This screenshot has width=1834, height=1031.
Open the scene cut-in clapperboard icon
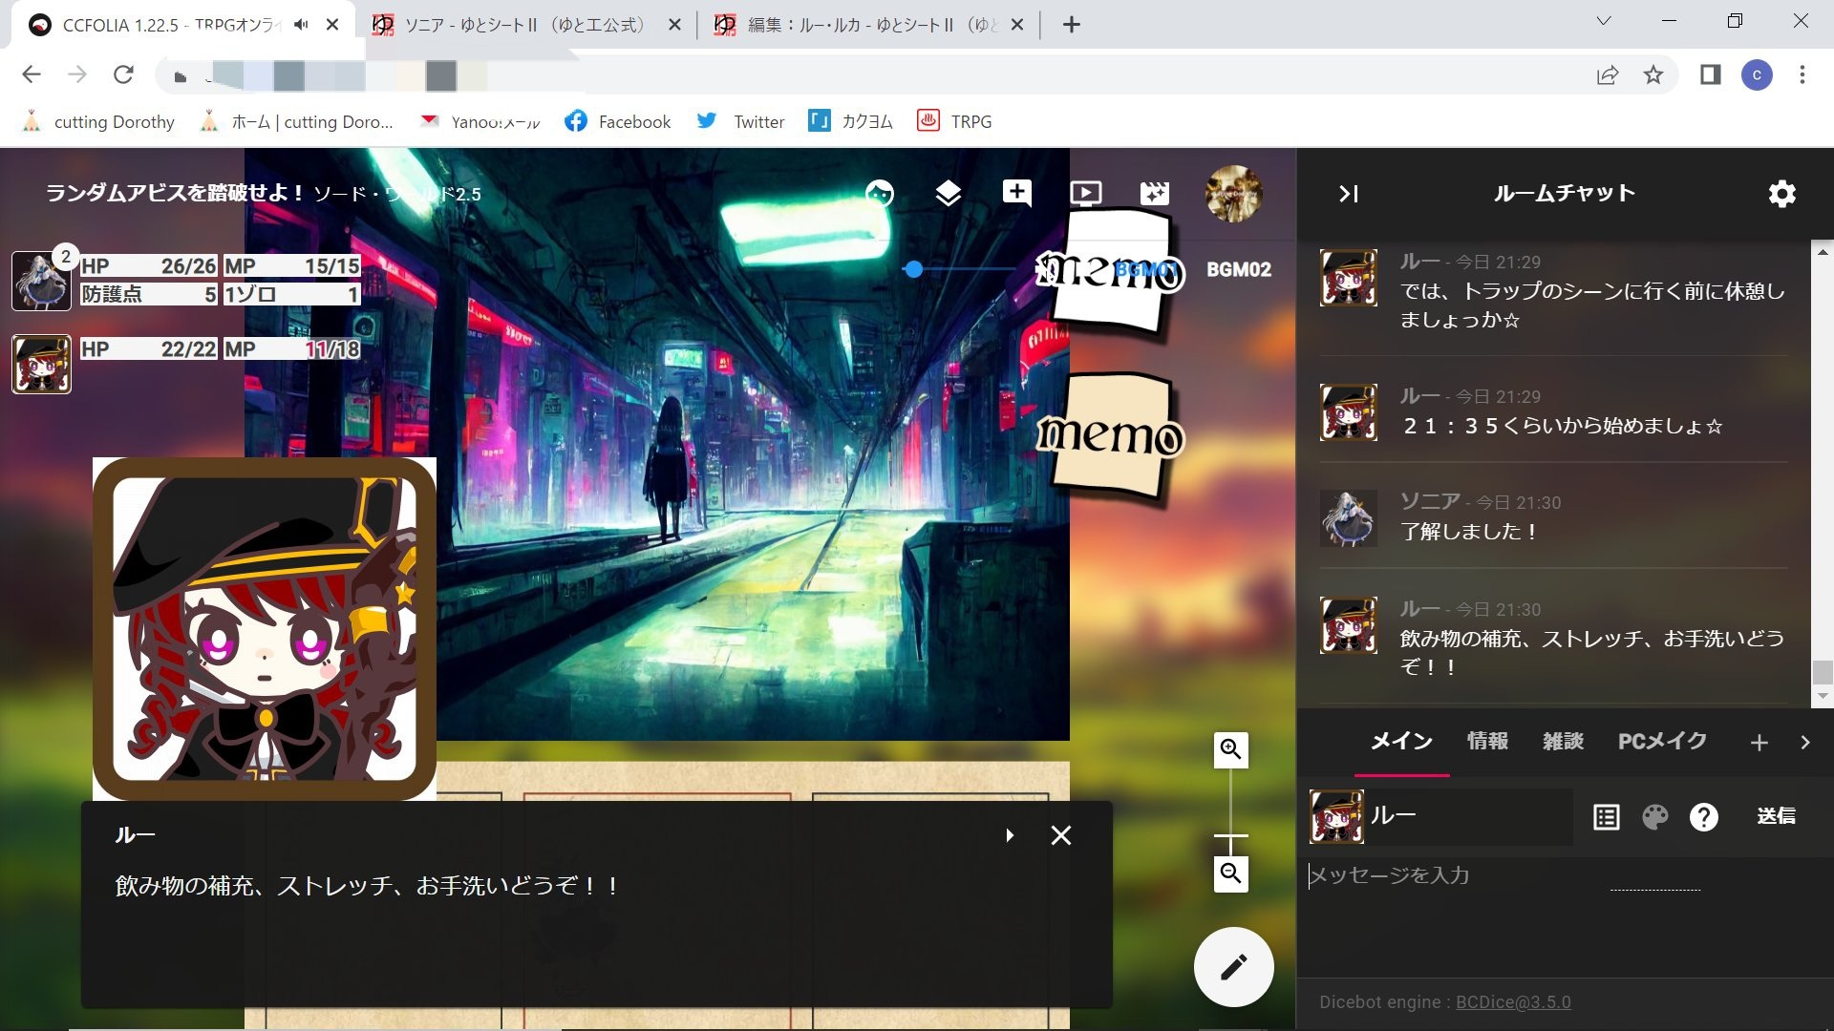point(1154,194)
